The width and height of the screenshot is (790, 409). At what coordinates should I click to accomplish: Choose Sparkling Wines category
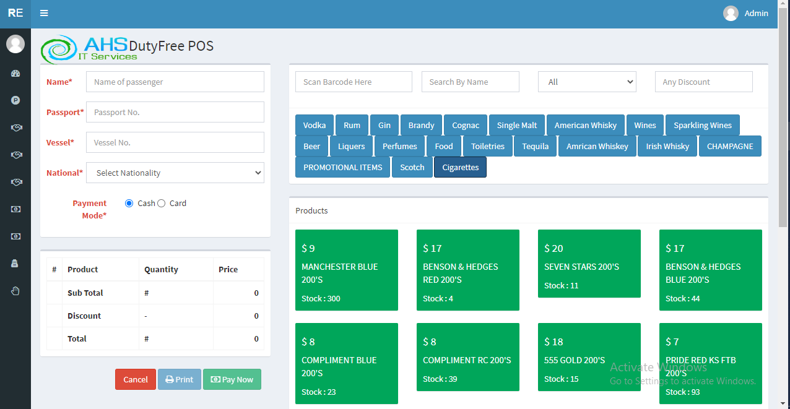[703, 125]
